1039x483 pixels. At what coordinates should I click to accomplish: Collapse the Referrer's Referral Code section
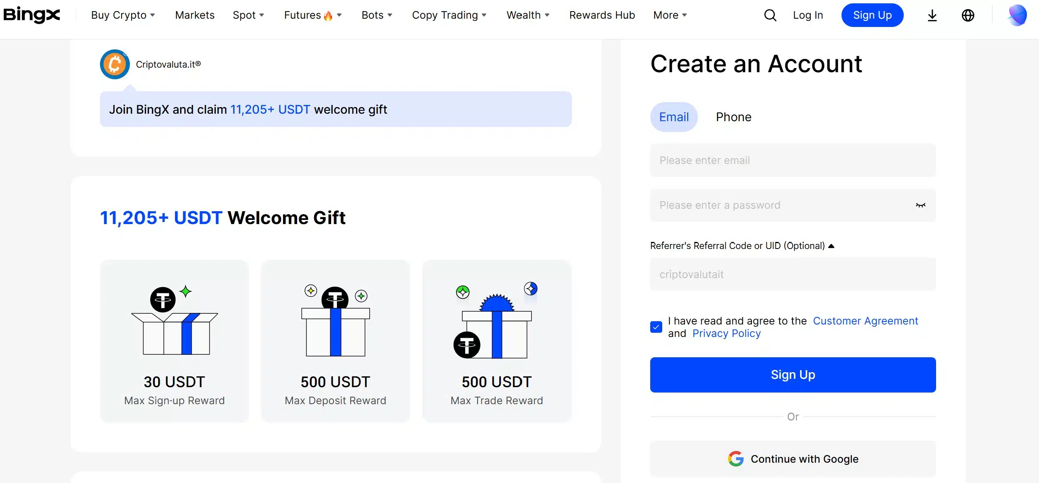[x=832, y=245]
